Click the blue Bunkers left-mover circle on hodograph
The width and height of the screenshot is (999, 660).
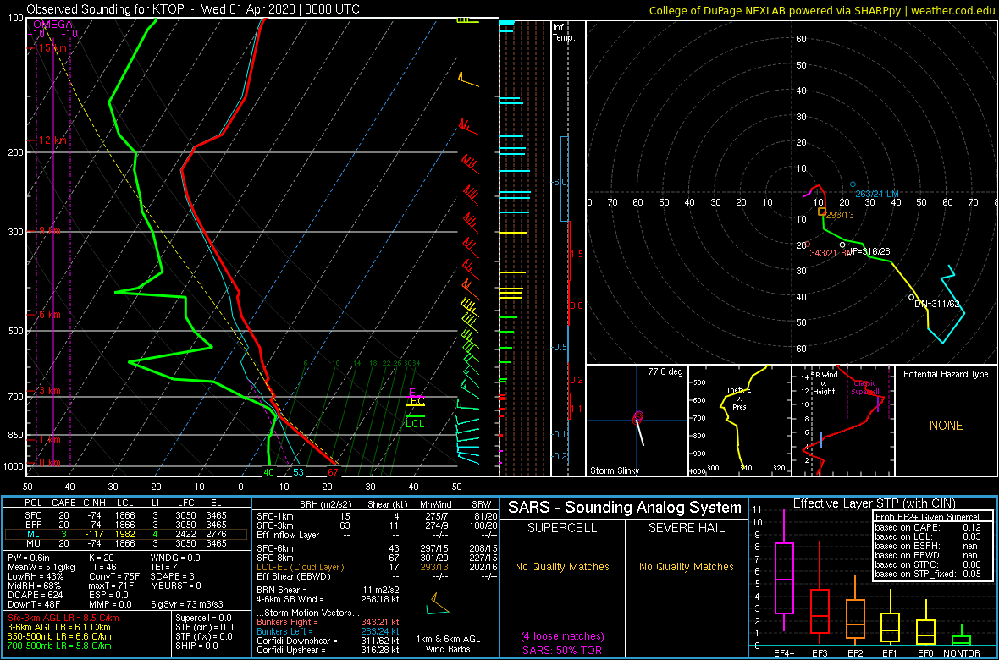(x=853, y=184)
